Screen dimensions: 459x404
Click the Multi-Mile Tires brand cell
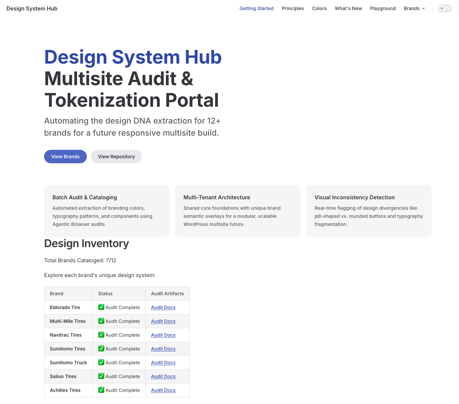coord(68,321)
